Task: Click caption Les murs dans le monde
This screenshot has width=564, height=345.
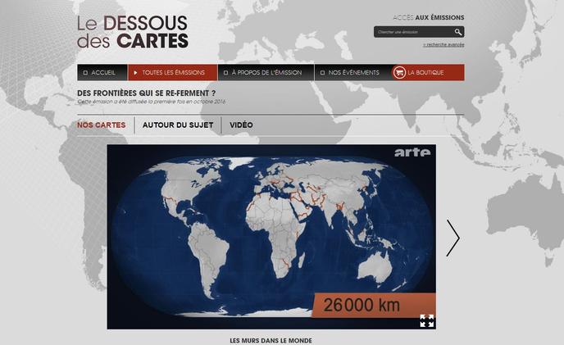Action: point(271,340)
